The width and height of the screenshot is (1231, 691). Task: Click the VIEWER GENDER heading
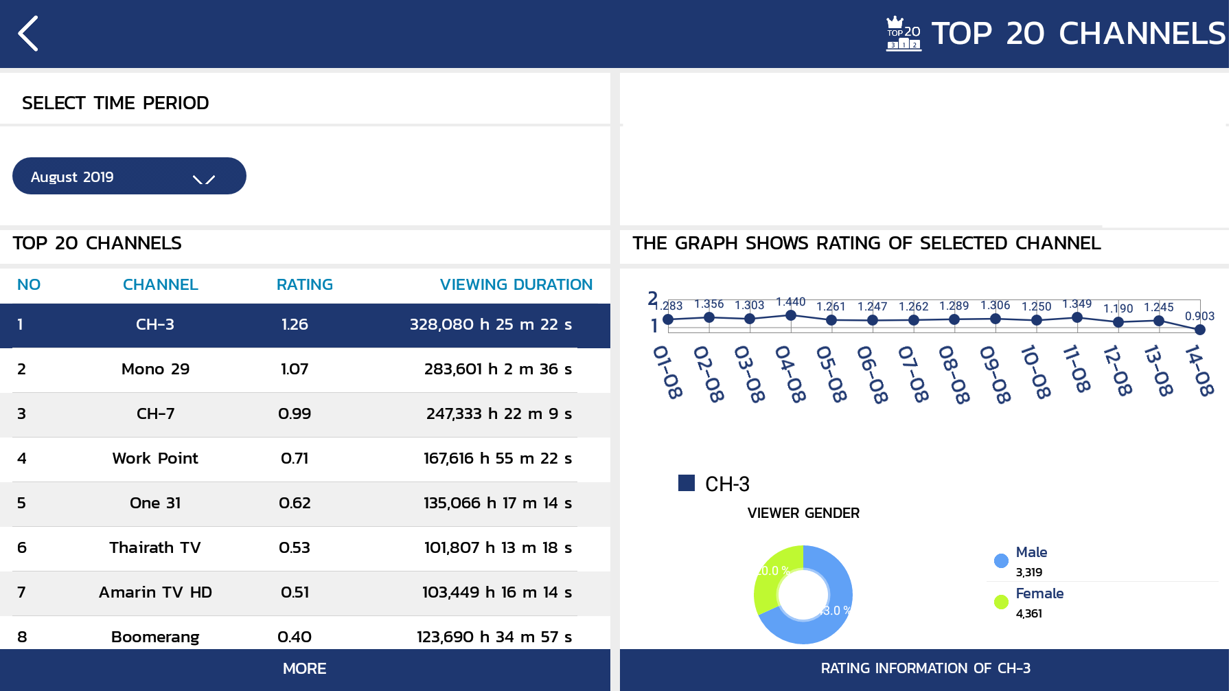(803, 513)
